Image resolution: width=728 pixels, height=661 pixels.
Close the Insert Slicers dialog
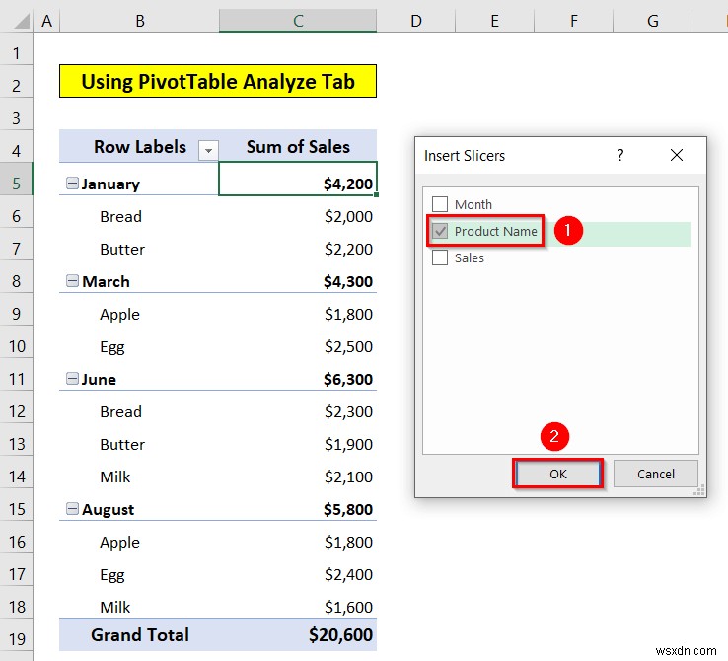click(x=677, y=155)
